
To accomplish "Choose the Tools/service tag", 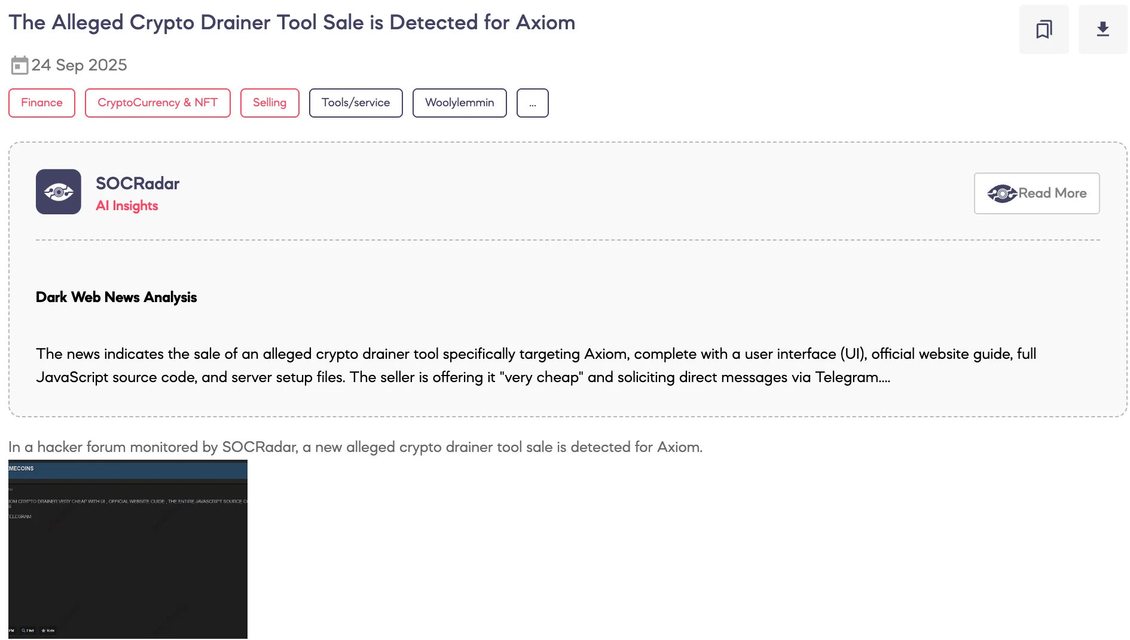I will coord(356,103).
